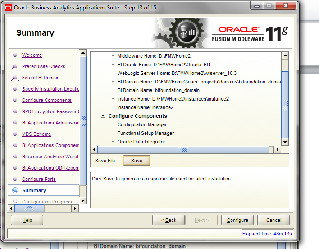Click the steps list scroll down arrow
The width and height of the screenshot is (319, 249).
(x=83, y=201)
